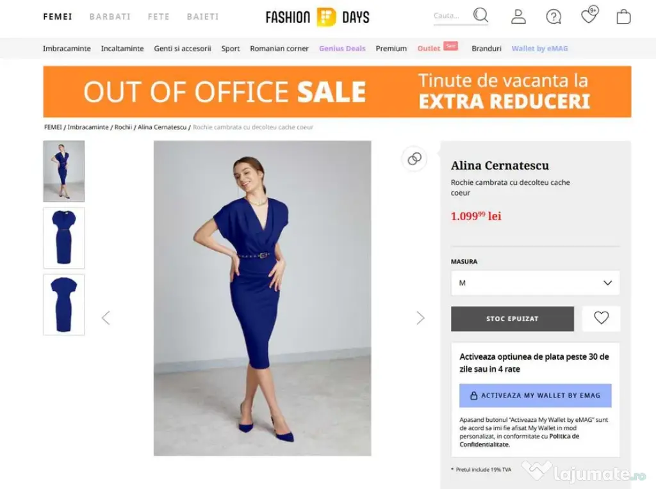Add dress to wishlist heart button
Screen dimensions: 656x489
point(601,318)
